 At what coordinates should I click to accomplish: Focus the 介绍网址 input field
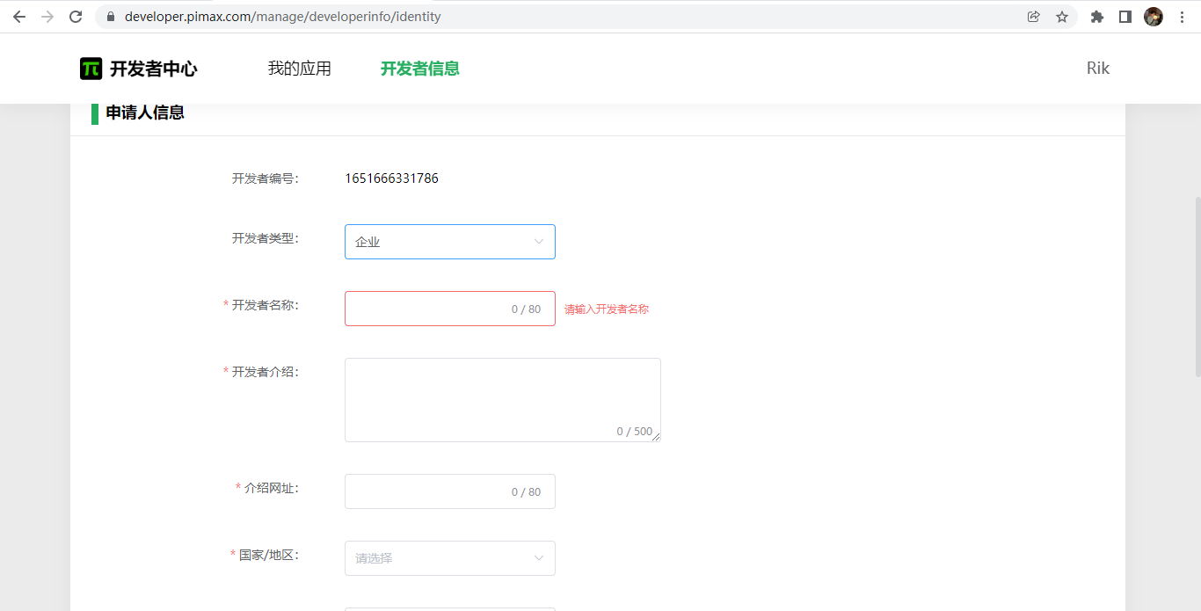point(450,491)
